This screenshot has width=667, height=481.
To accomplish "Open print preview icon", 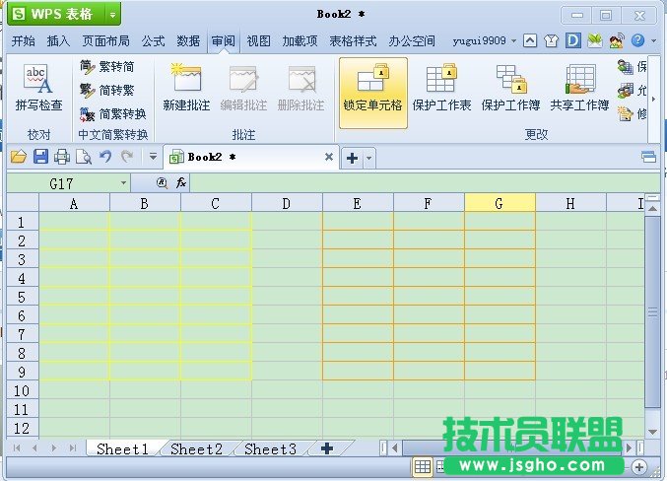I will tap(84, 157).
